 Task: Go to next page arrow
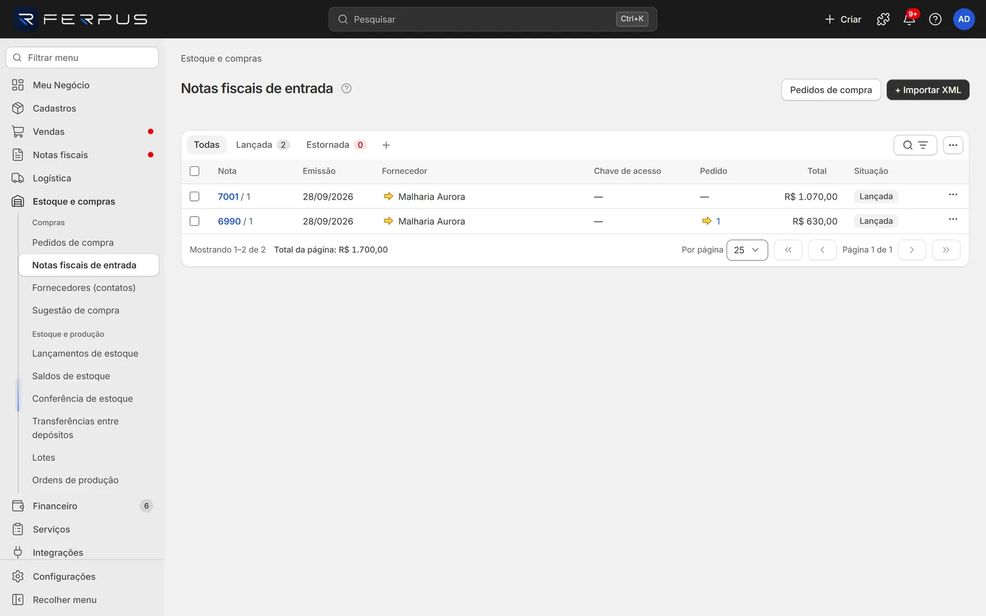(912, 249)
